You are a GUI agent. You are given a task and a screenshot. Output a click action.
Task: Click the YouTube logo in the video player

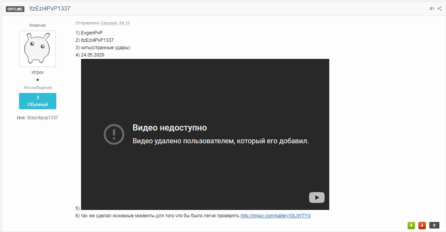coord(316,198)
